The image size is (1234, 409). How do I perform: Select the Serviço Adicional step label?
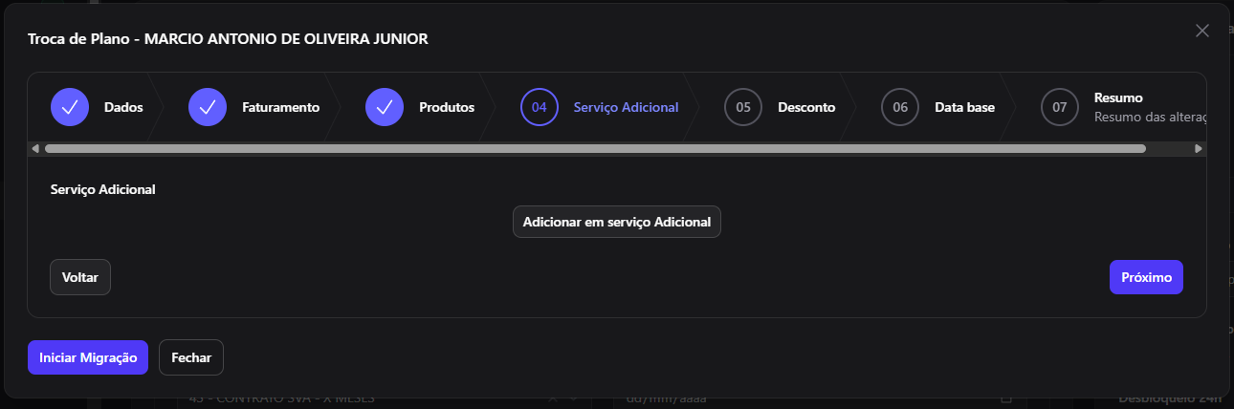pyautogui.click(x=626, y=107)
